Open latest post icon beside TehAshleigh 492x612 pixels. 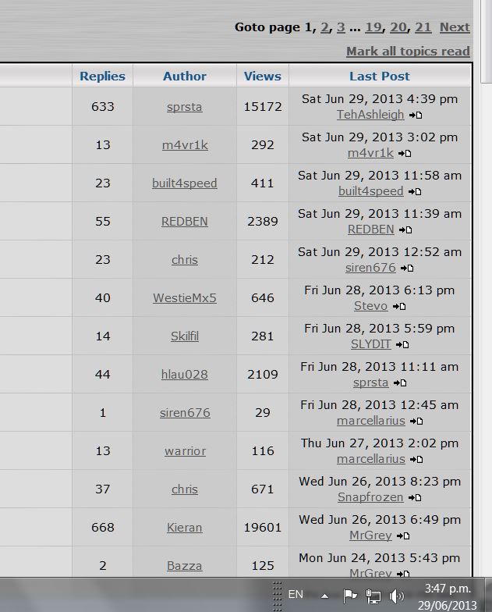click(416, 116)
